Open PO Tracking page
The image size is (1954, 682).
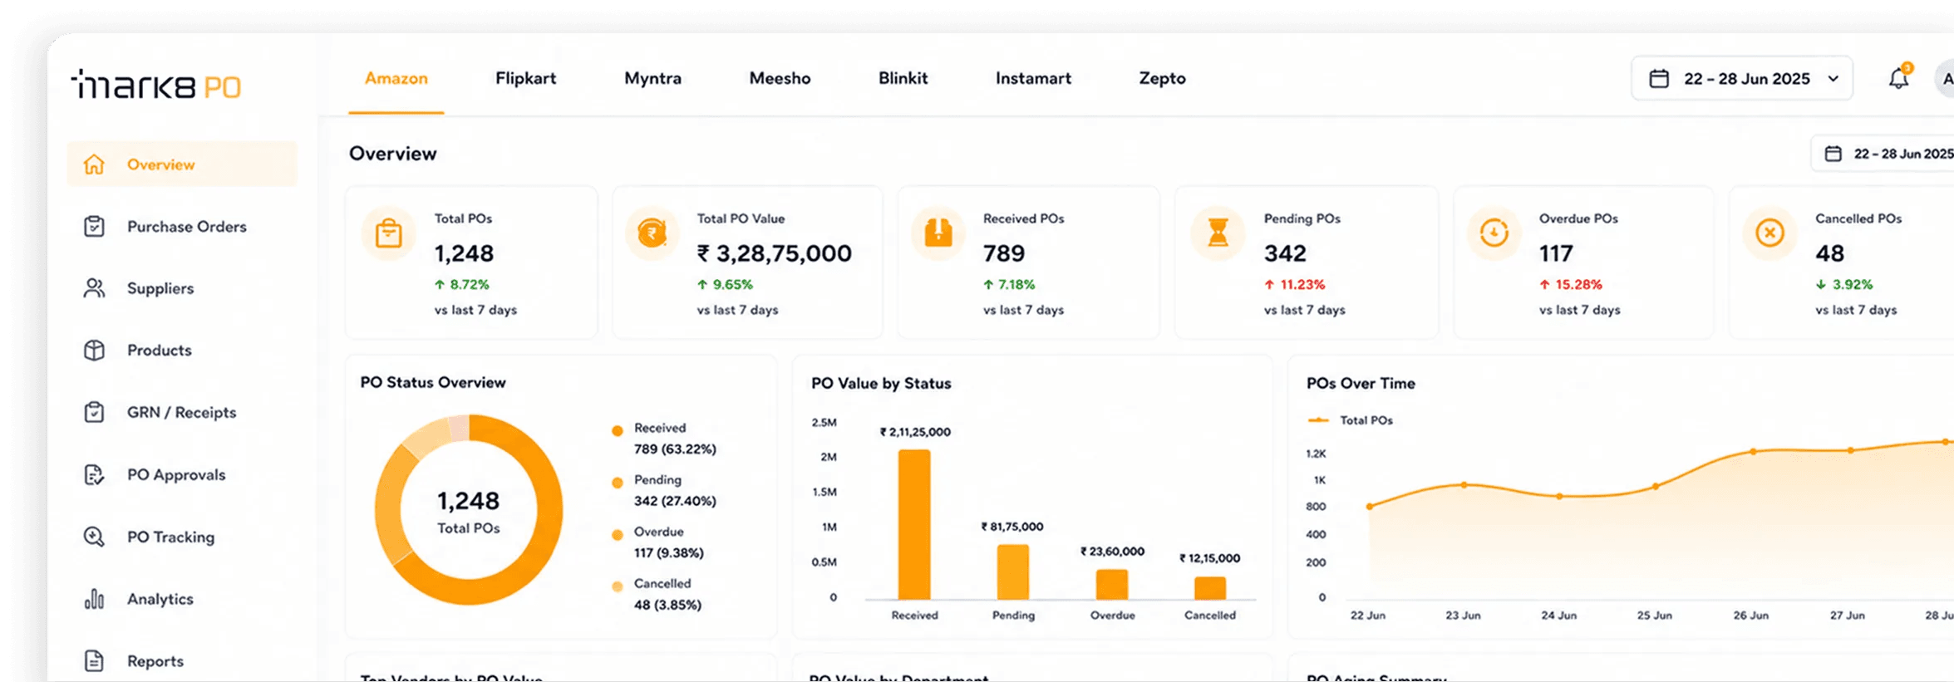pos(182,537)
